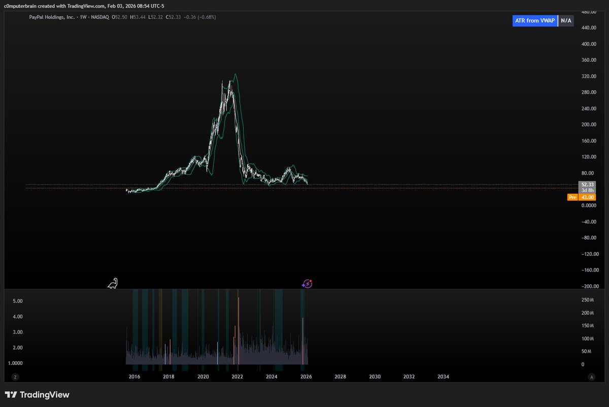Click the 2018 label on the time axis

tap(169, 377)
